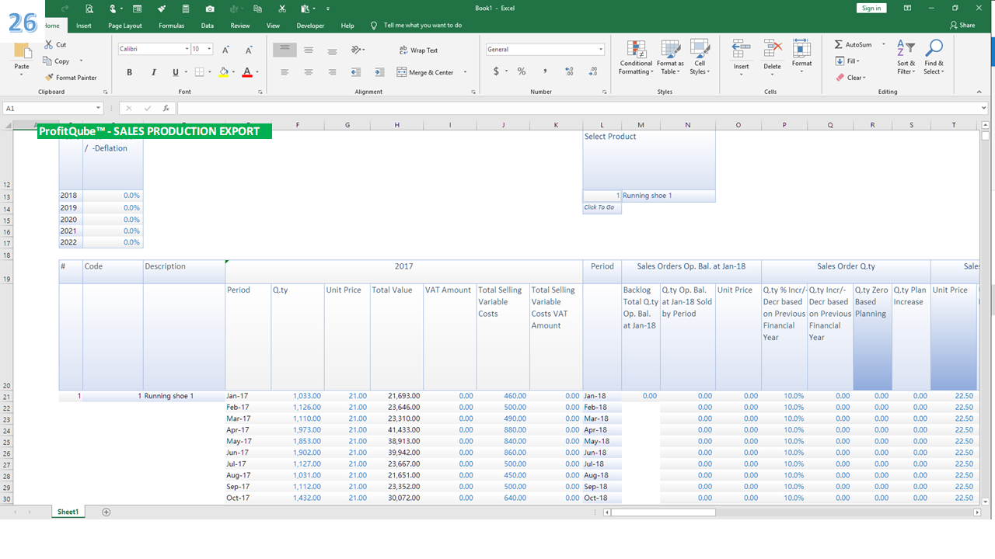The height and width of the screenshot is (559, 995).
Task: Increase decimal places
Action: tap(570, 71)
